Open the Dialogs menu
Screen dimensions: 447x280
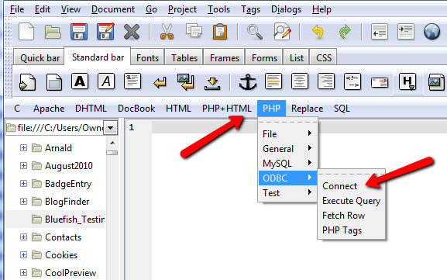click(x=286, y=9)
